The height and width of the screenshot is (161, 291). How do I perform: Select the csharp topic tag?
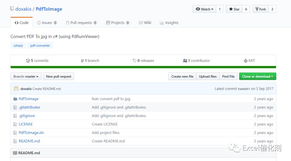(x=18, y=45)
